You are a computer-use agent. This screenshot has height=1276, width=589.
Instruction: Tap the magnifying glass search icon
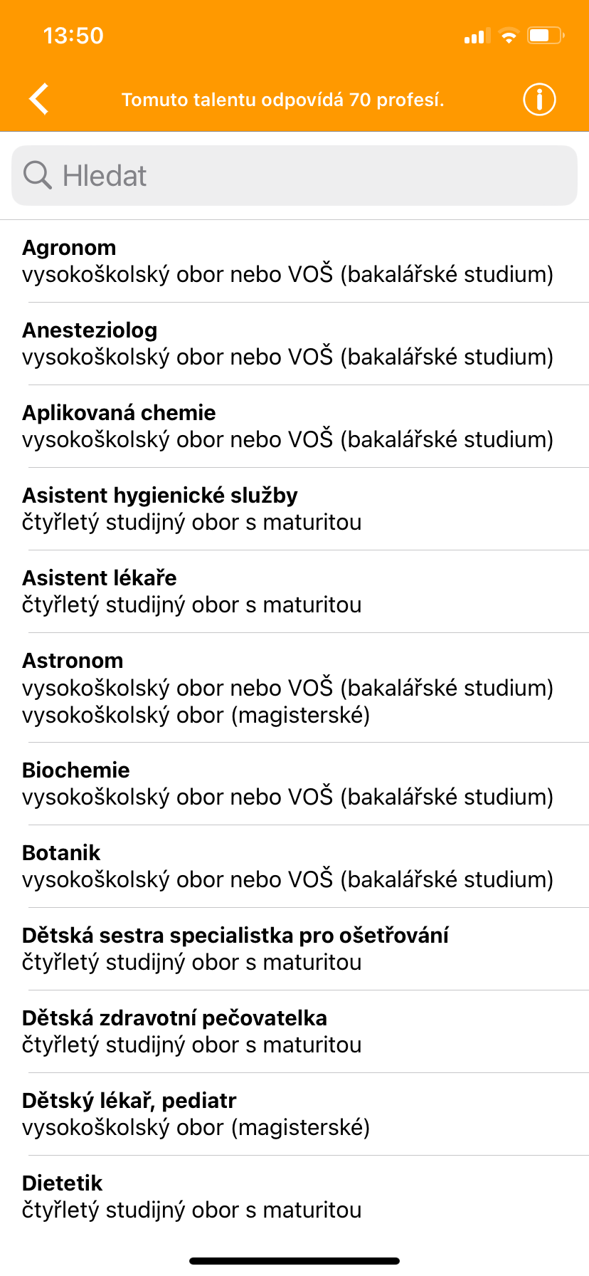point(38,175)
